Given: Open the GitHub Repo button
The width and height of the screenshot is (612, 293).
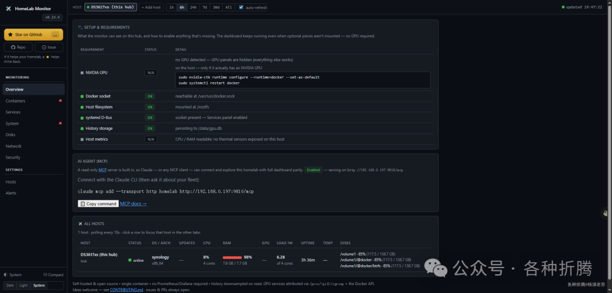Looking at the screenshot, I should (x=18, y=47).
